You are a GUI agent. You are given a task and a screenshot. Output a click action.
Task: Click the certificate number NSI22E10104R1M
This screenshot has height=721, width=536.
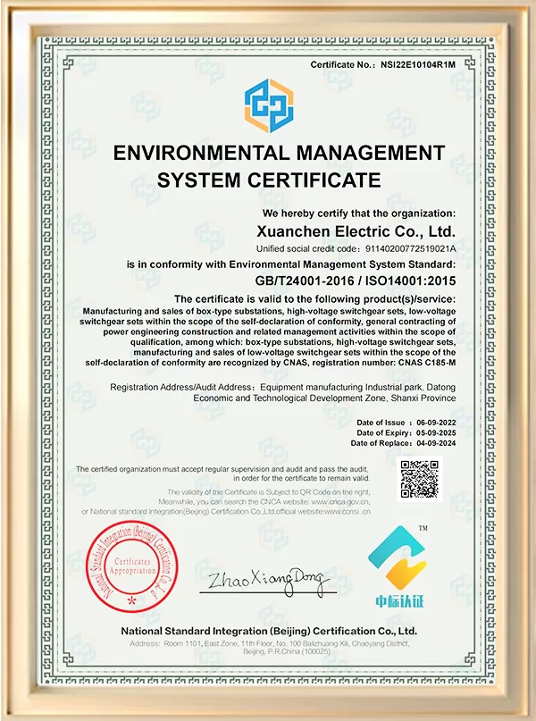point(418,65)
